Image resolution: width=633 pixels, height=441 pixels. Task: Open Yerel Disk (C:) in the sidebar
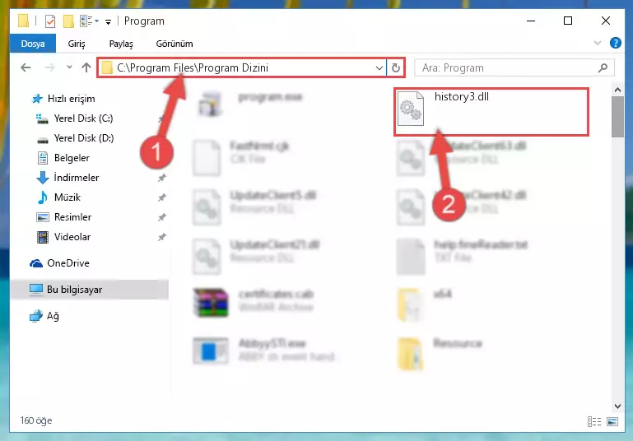(74, 118)
